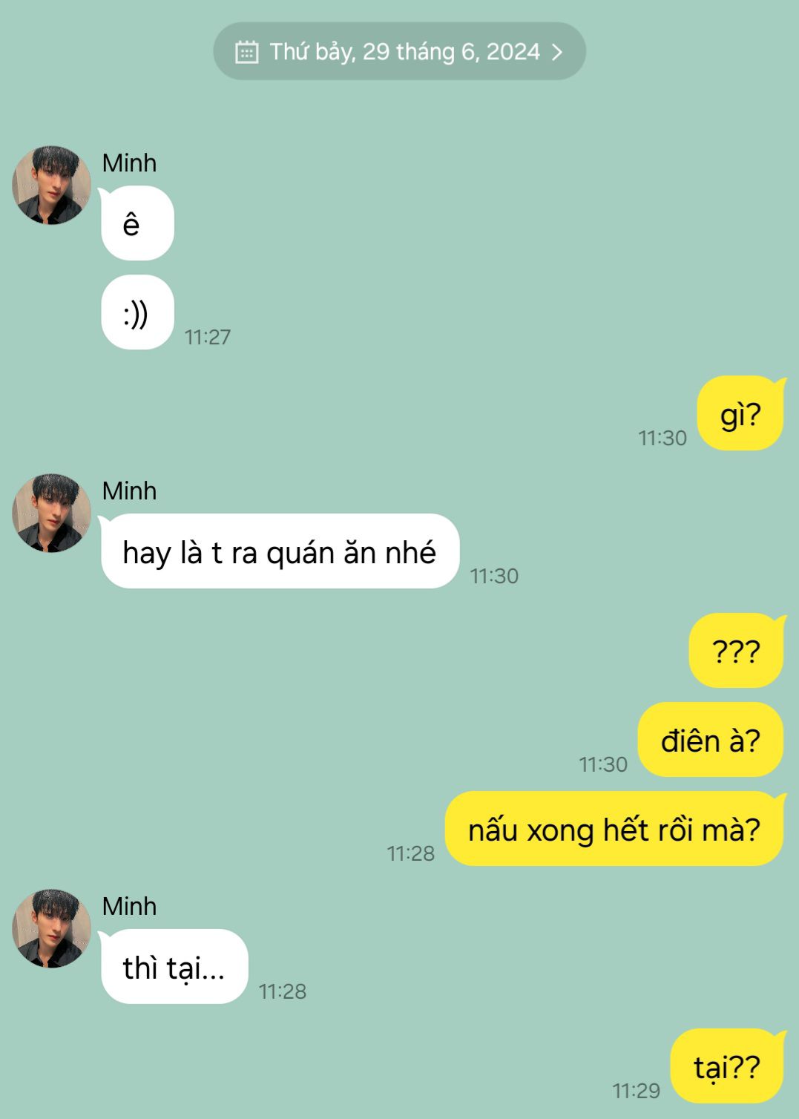Open Minh's avatar beside the 'ê' message
The image size is (799, 1119).
(x=51, y=185)
